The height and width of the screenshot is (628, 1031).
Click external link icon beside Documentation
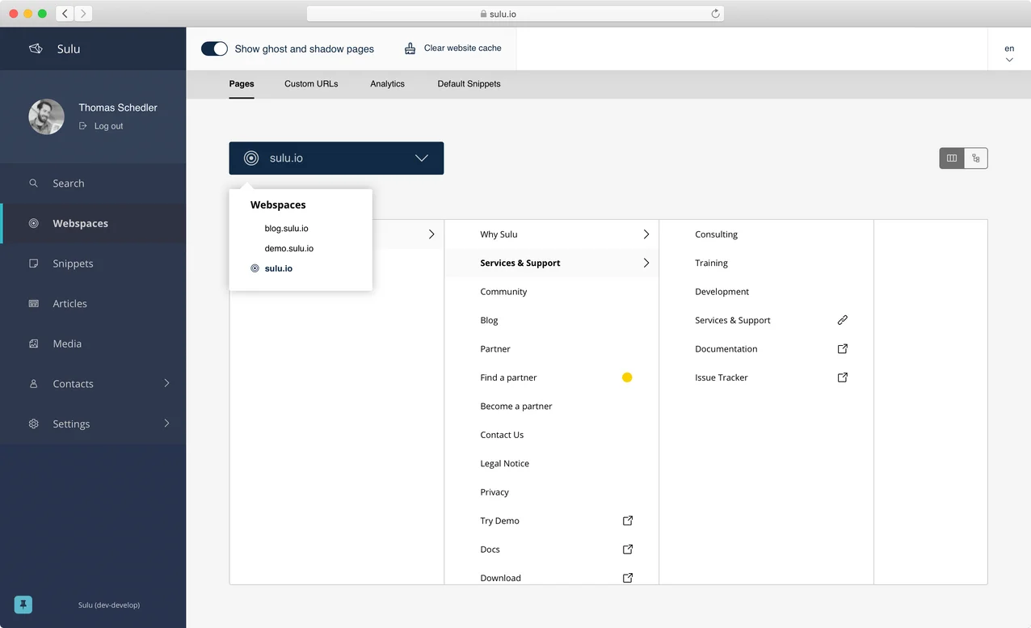click(x=842, y=349)
